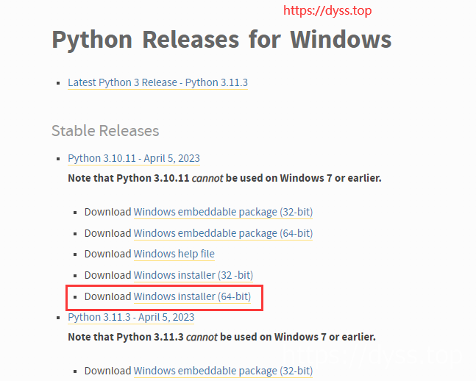This screenshot has width=476, height=381.
Task: Click the red https://dyss.top text at top
Action: 327,10
